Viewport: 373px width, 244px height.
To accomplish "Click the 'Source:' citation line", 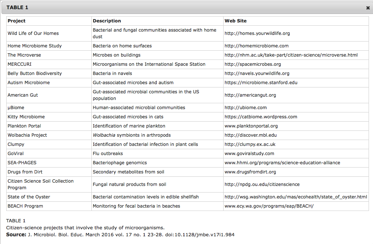I will pos(120,234).
